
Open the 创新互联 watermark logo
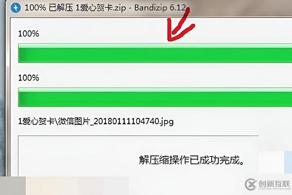251,184
